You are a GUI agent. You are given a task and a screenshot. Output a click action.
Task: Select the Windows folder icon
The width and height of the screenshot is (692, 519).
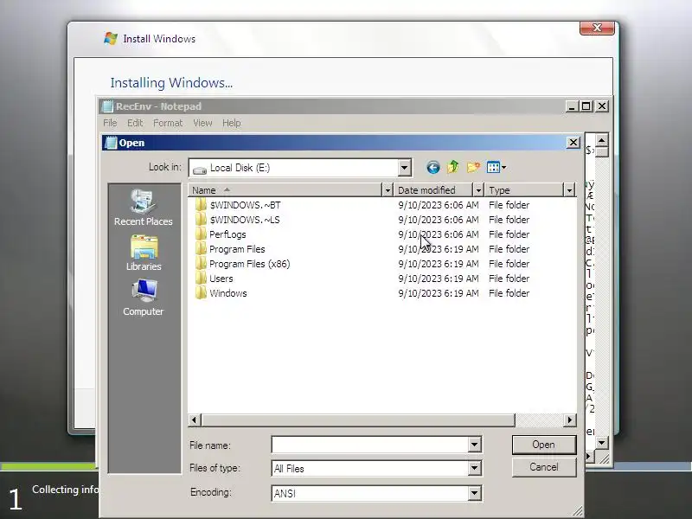coord(201,293)
